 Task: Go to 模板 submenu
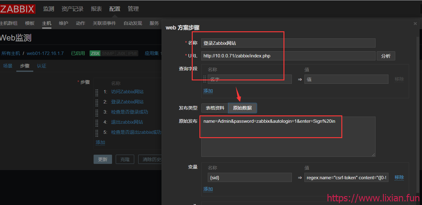click(x=30, y=23)
